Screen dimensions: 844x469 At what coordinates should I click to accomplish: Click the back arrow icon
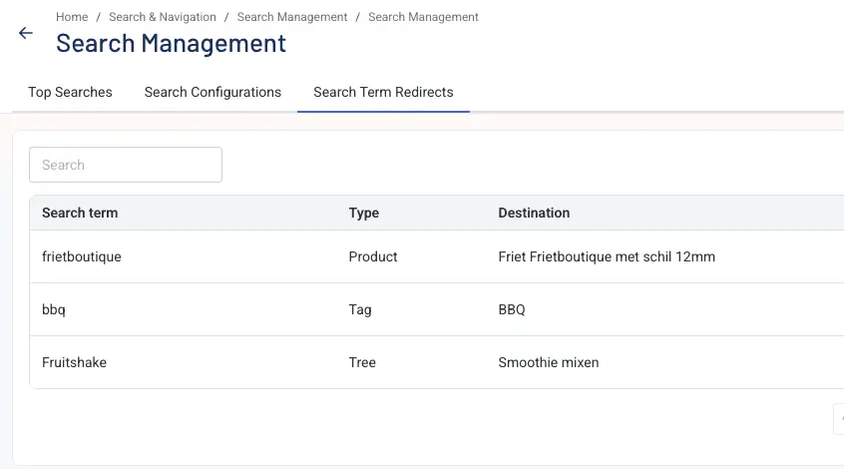[25, 33]
